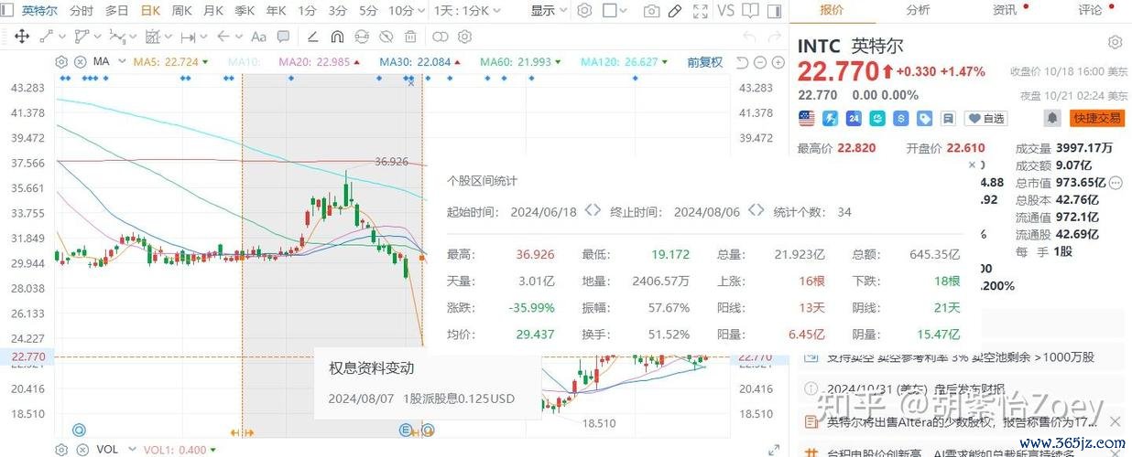Expand the arrow tool dropdown
Viewport: 1132px width, 457px height.
pos(238,37)
